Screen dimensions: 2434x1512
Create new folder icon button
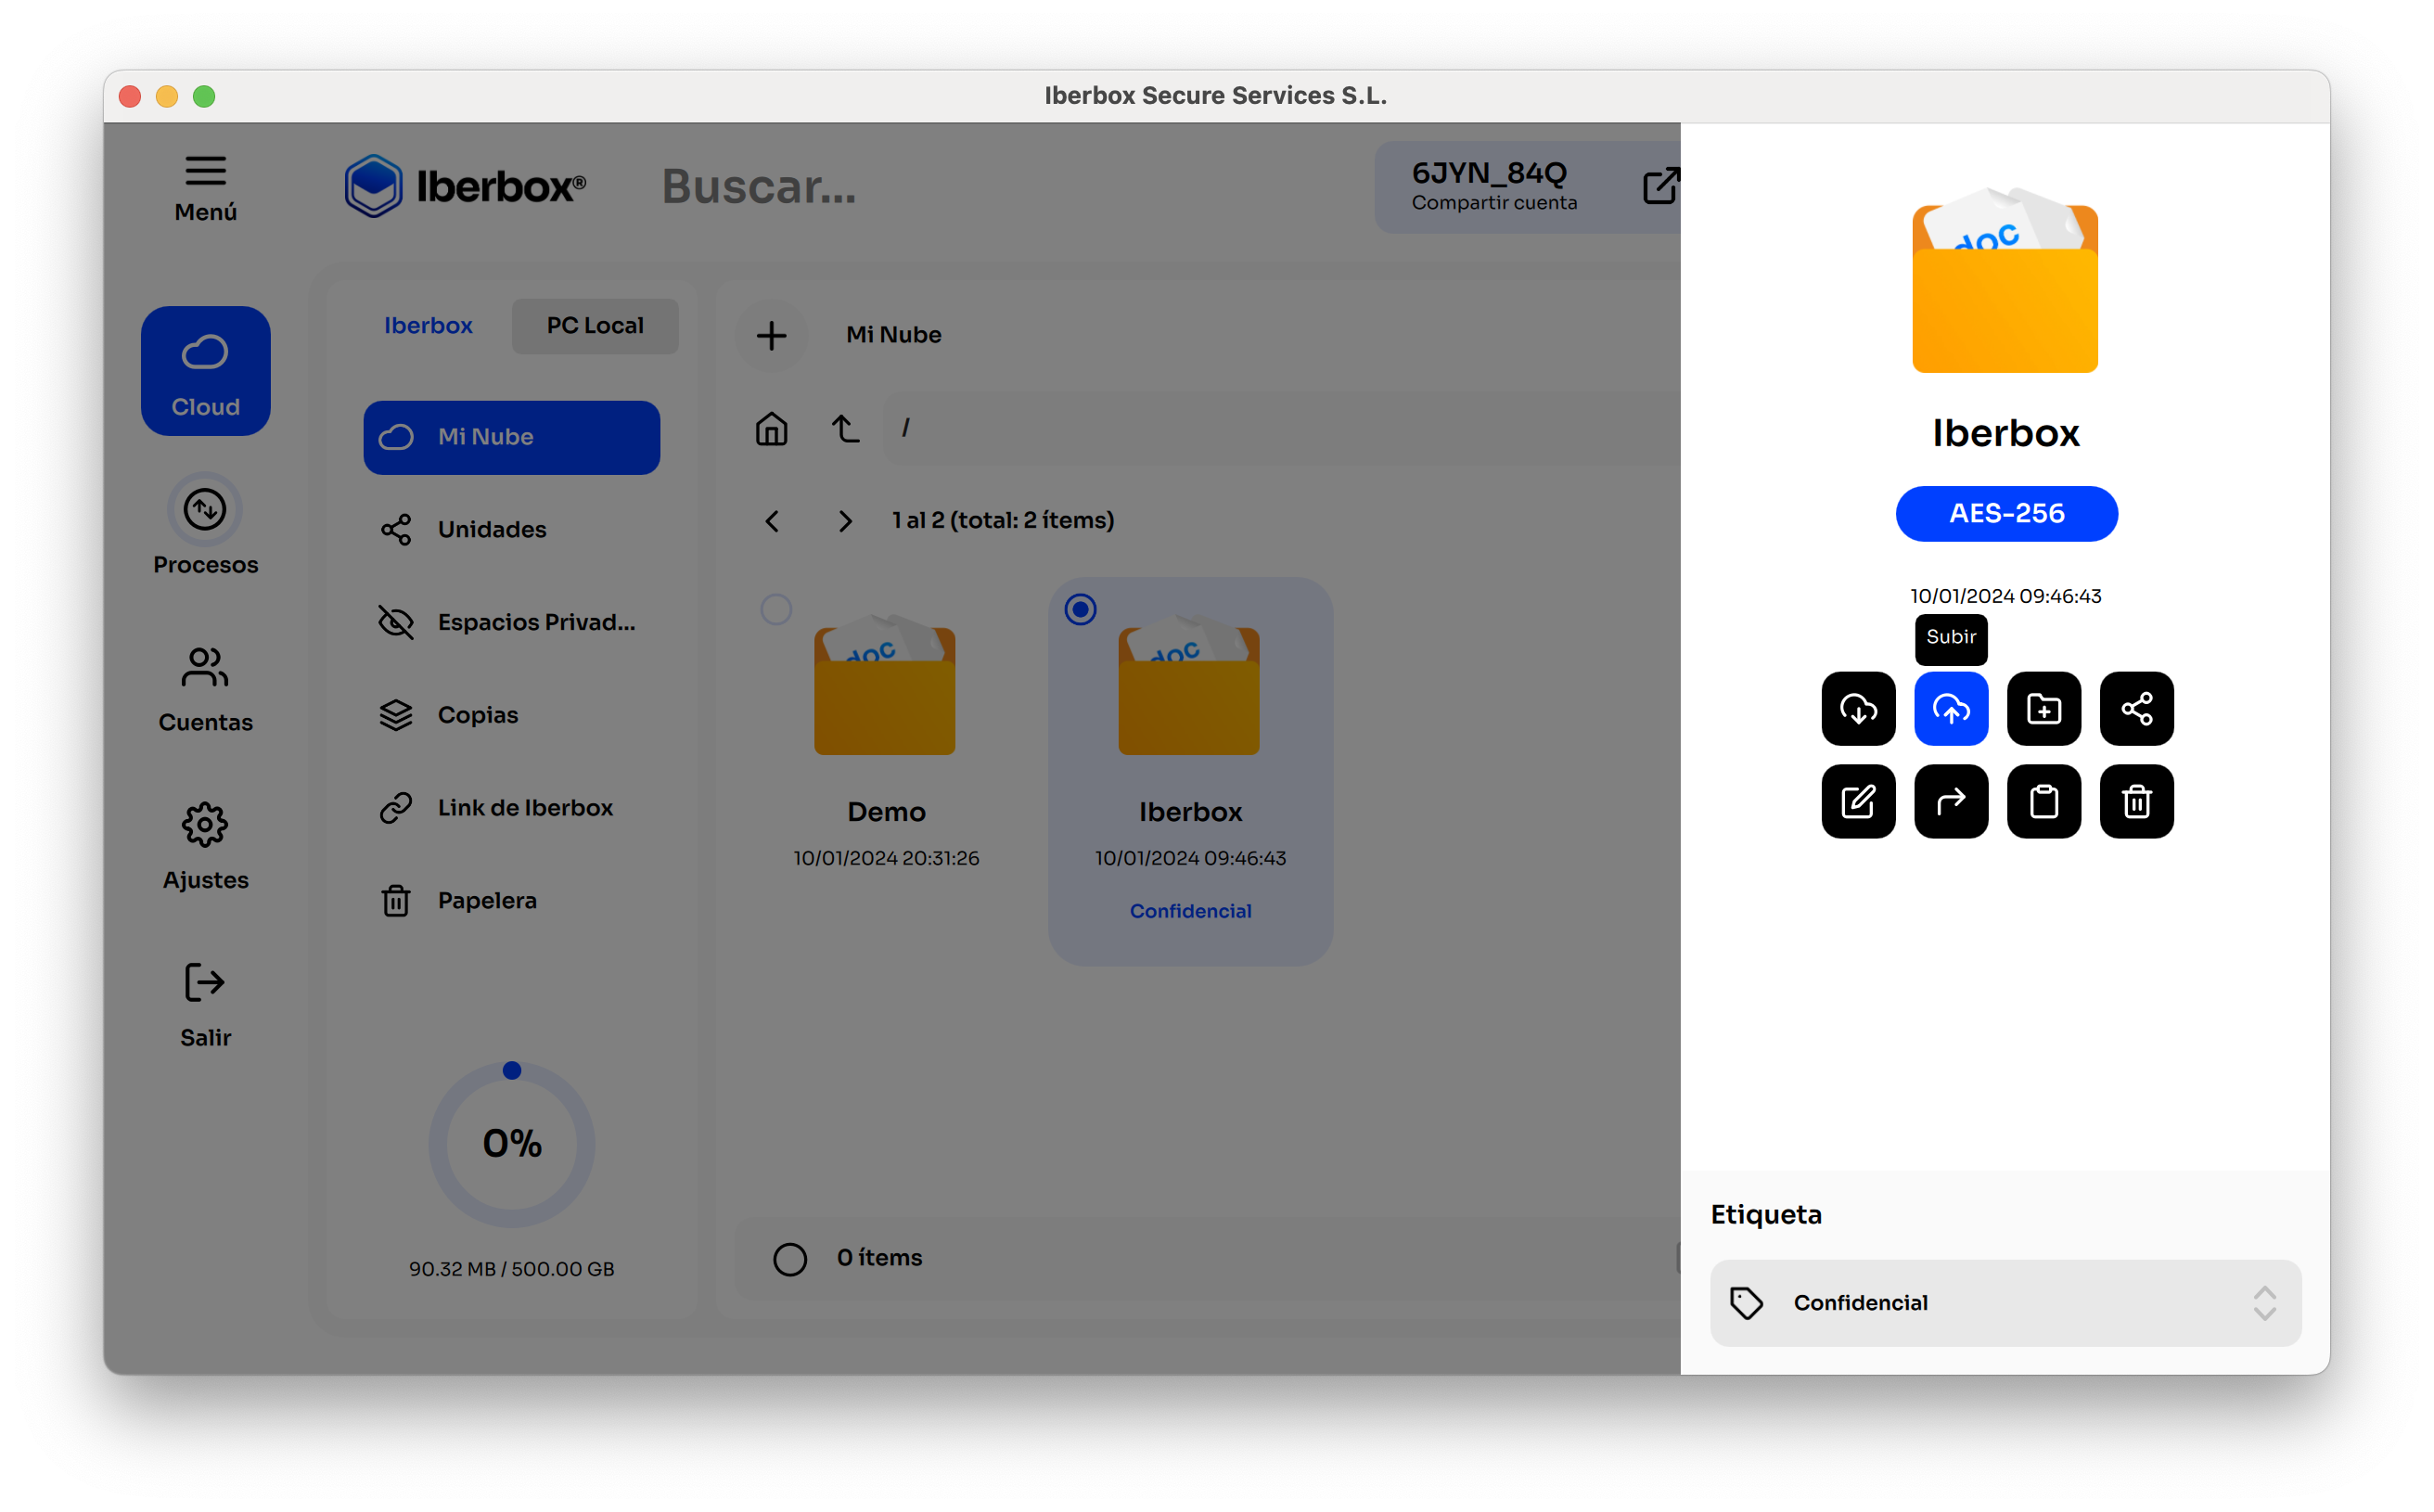click(x=2043, y=709)
